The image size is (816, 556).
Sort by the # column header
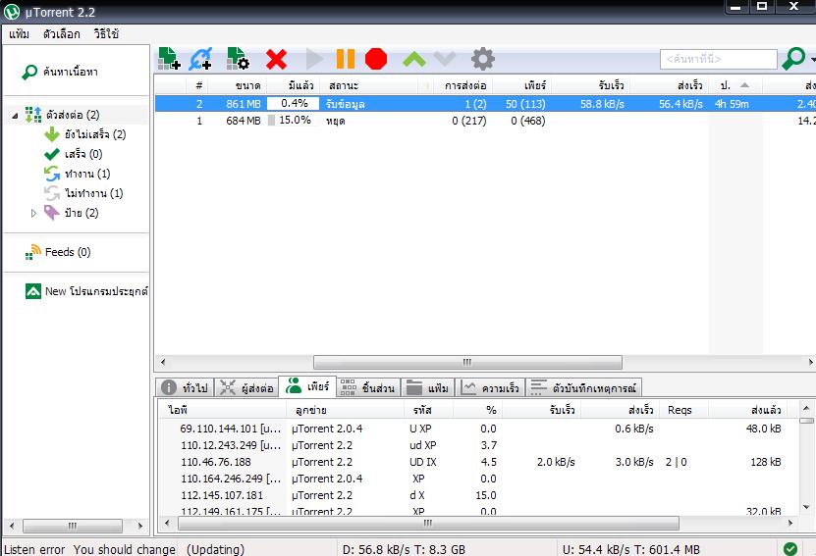click(x=198, y=85)
